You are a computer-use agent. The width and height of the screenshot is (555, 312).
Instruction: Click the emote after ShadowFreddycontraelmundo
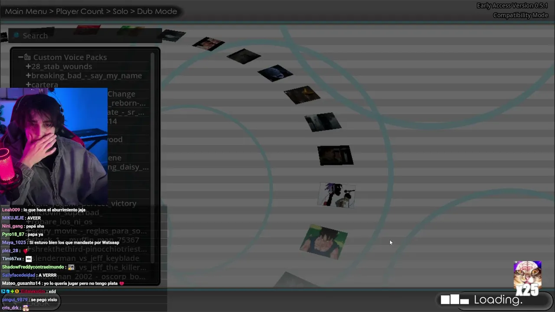point(71,267)
